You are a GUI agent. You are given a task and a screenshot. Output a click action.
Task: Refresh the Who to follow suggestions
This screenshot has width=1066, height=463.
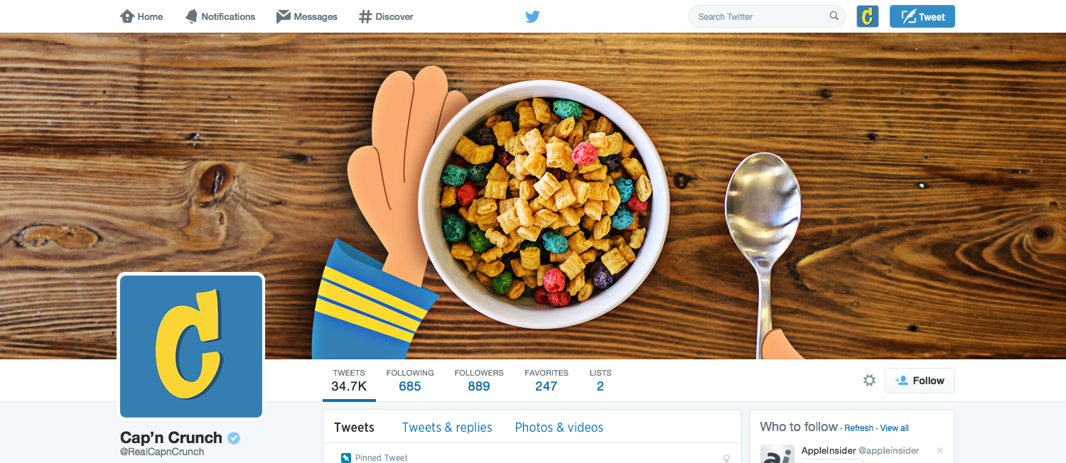tap(858, 428)
